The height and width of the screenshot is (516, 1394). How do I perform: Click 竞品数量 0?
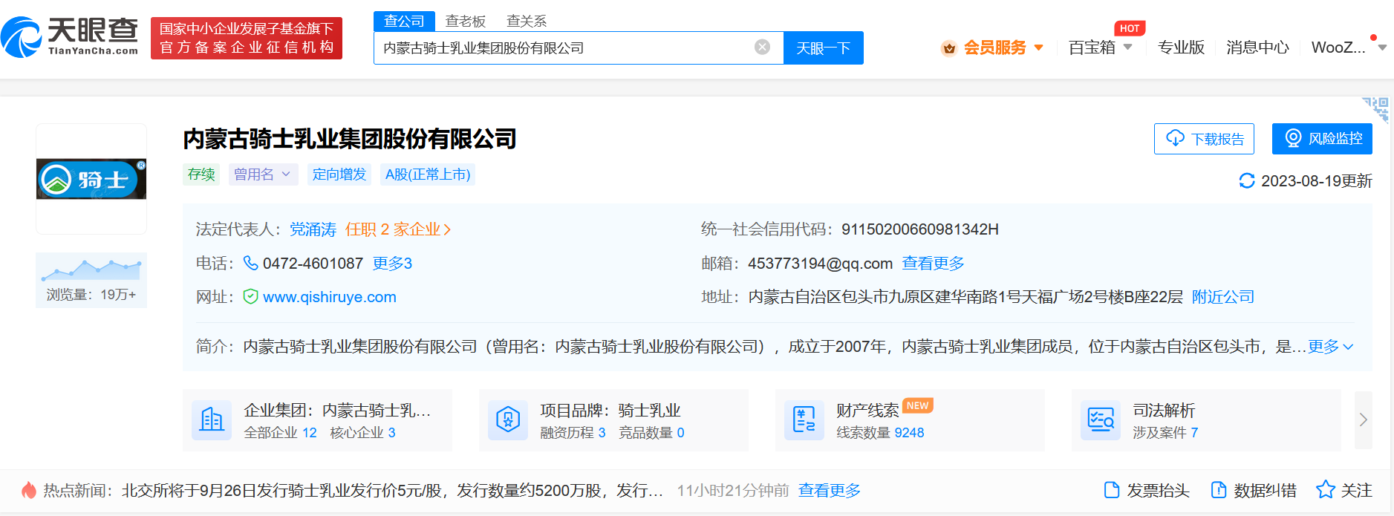[x=651, y=433]
